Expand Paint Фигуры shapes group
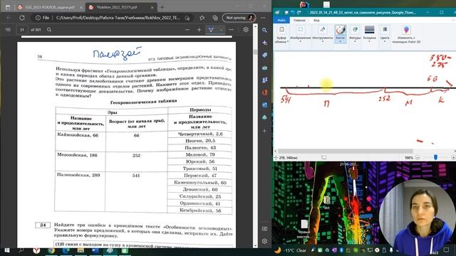The height and width of the screenshot is (256, 456). [355, 35]
